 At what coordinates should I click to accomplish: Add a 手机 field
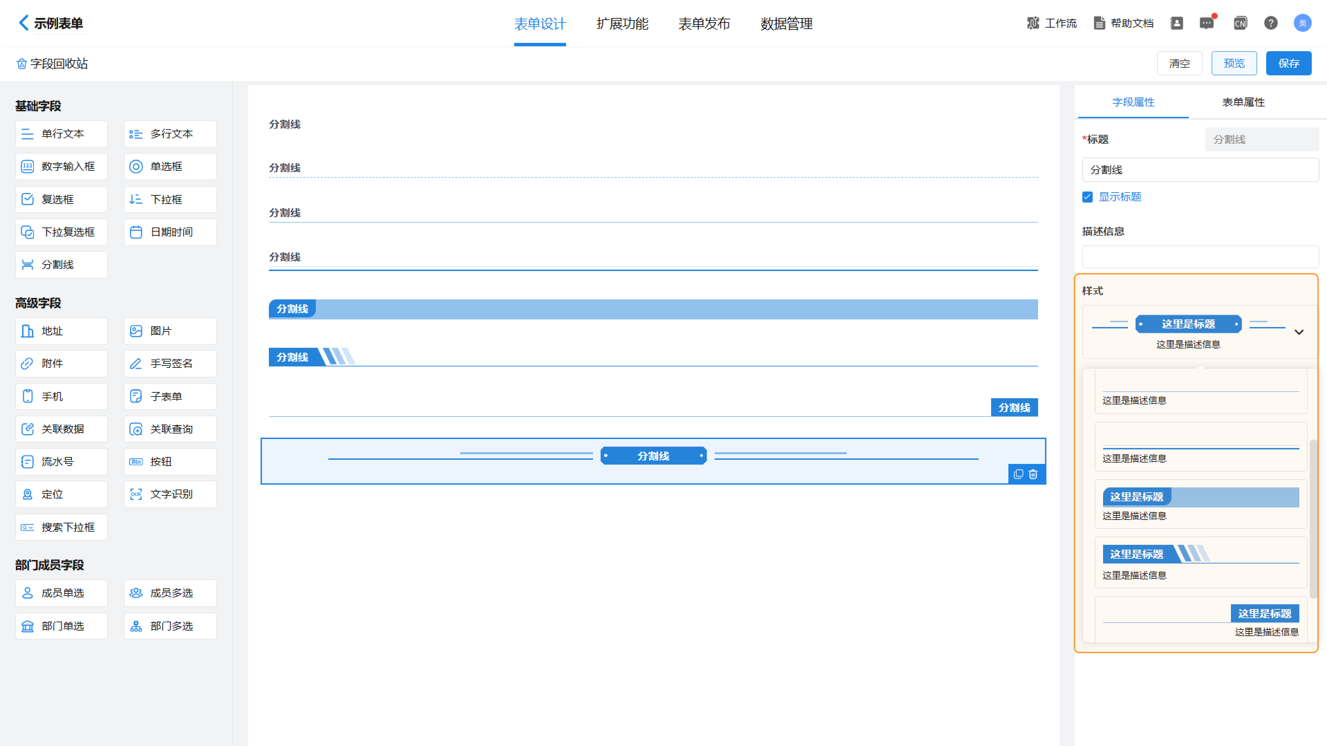[61, 396]
